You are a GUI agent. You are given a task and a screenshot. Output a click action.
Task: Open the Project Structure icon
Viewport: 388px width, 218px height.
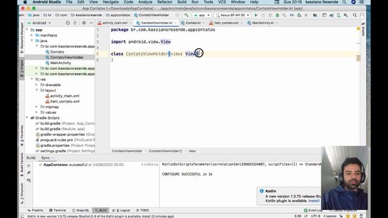(x=315, y=15)
